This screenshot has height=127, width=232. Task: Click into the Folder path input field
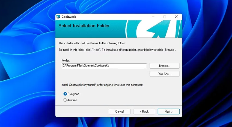pos(104,66)
